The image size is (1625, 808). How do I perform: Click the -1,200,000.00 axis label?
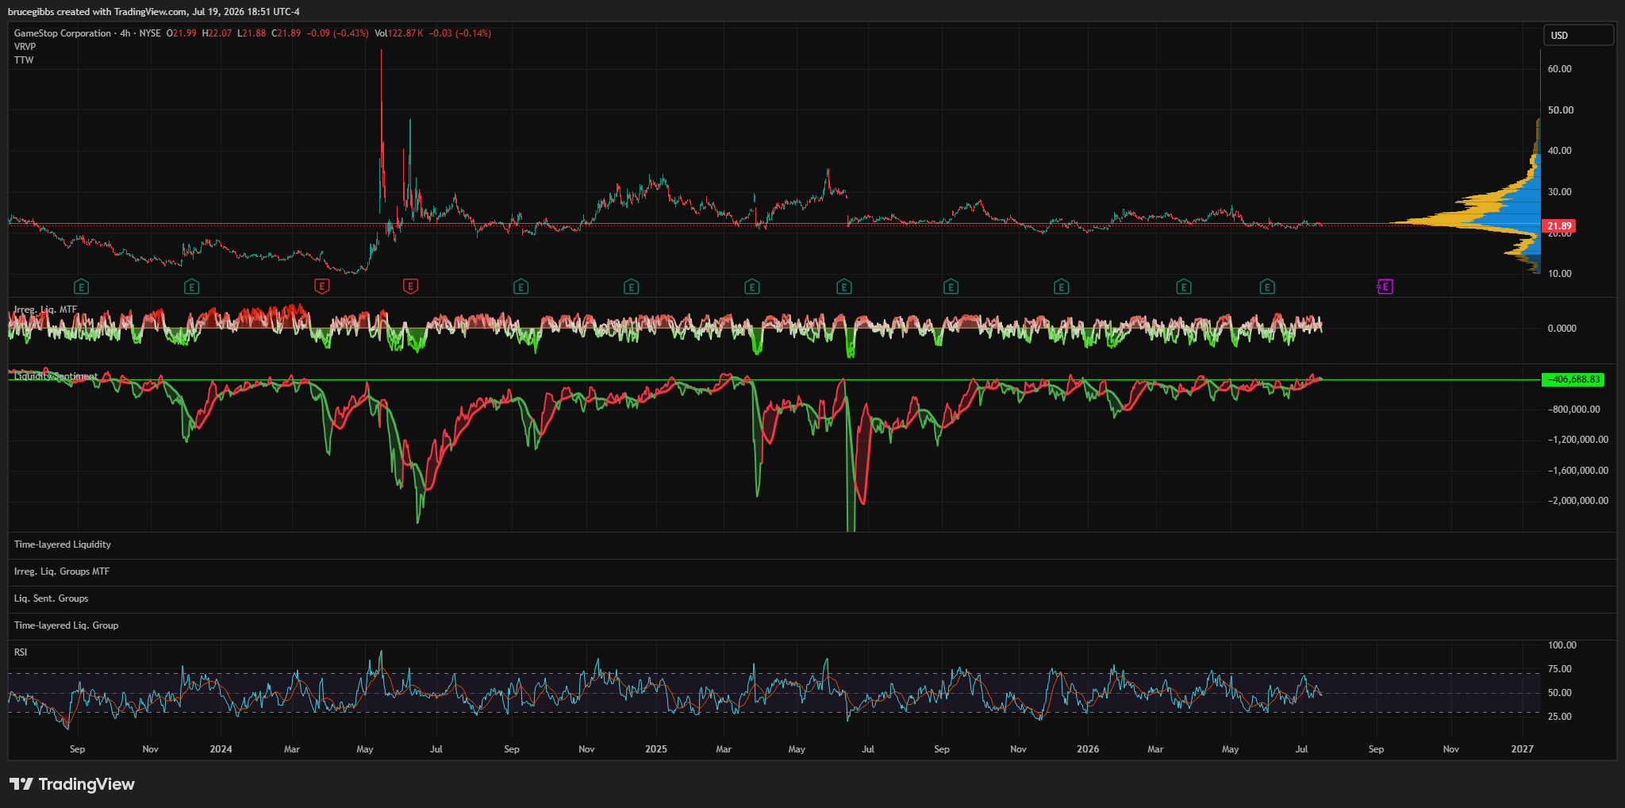(x=1578, y=440)
